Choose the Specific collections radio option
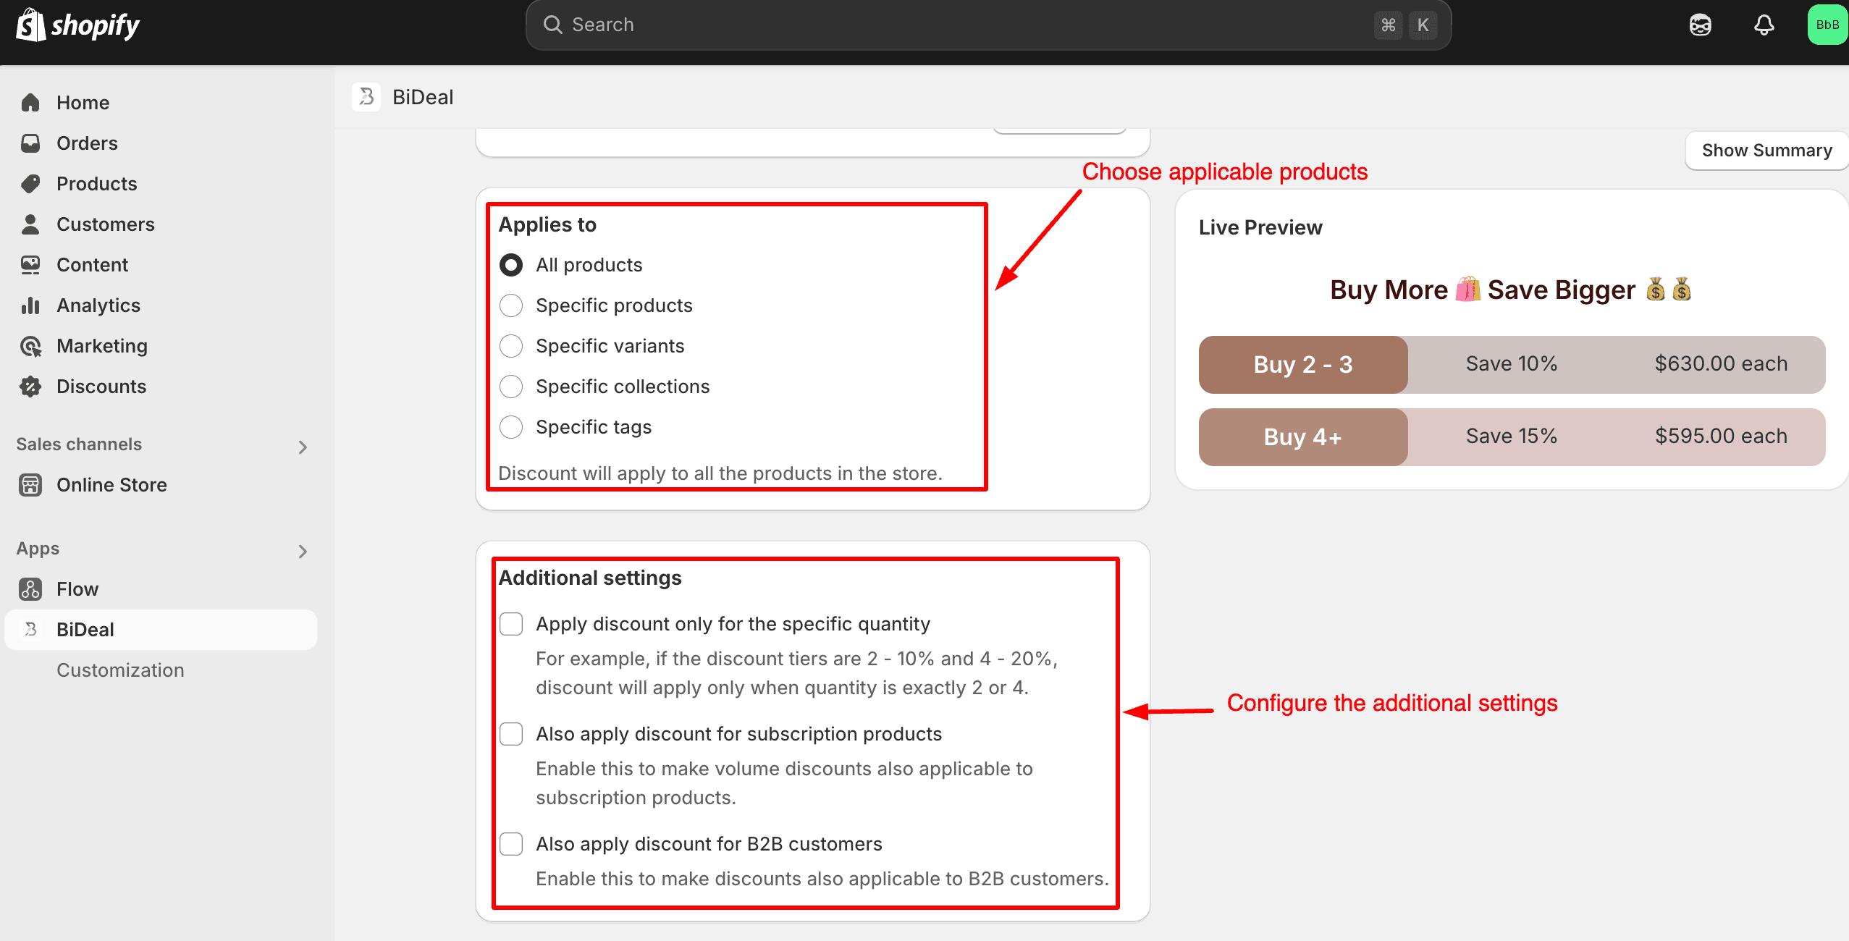The width and height of the screenshot is (1849, 941). click(511, 387)
